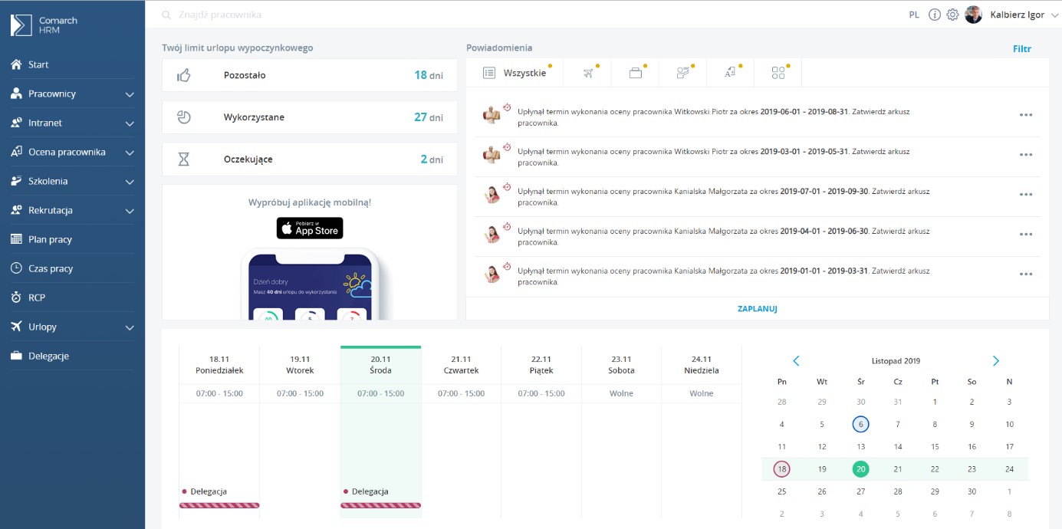The width and height of the screenshot is (1062, 529).
Task: Select day 6 in the calendar
Action: point(861,424)
